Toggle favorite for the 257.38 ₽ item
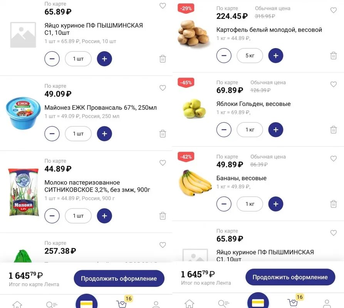Viewport: 344px width, 308px height. tap(163, 245)
